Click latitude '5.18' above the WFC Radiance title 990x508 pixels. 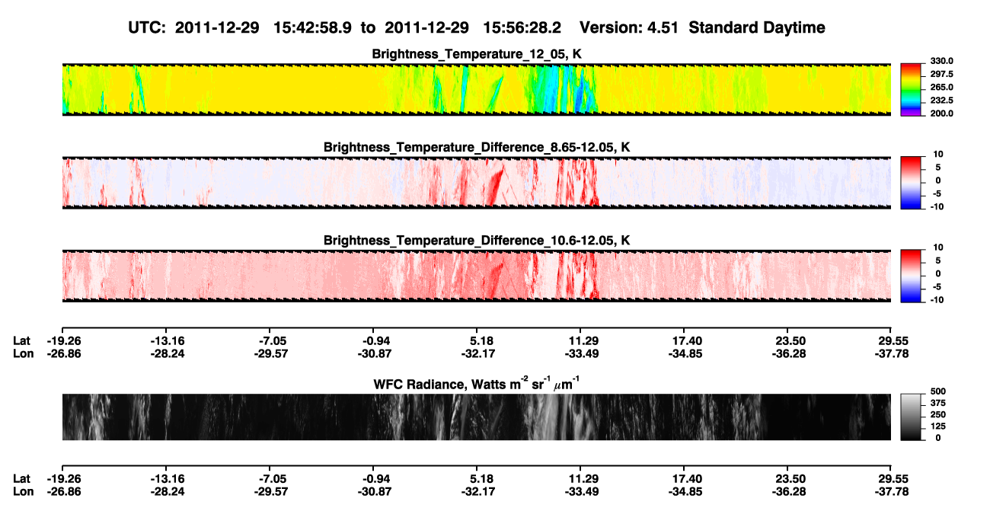(x=477, y=340)
